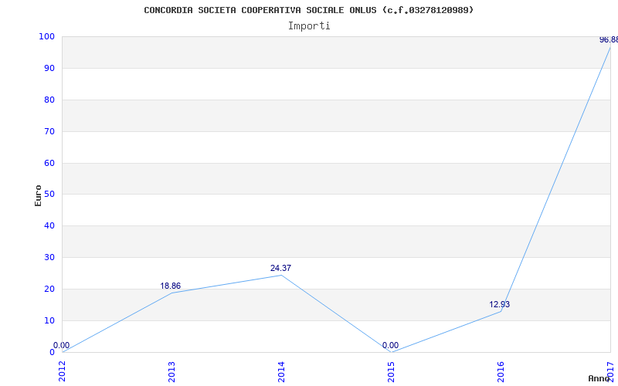Select the 96.88 data point label

609,40
